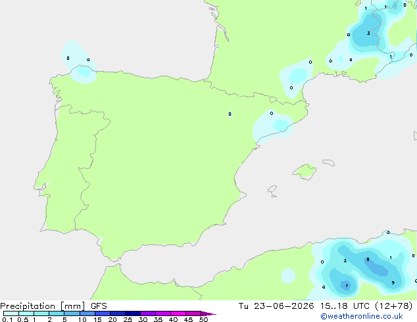Pick the palest legend swatch above 0.1
The image size is (417, 322).
point(11,313)
